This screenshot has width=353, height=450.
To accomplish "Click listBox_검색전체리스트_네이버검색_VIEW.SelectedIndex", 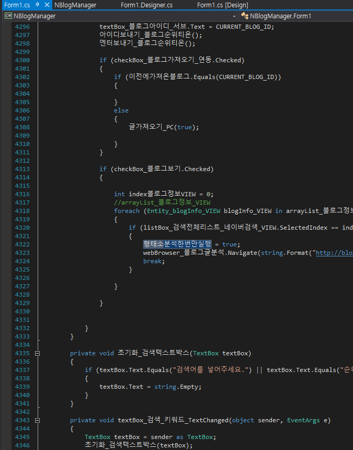I will point(235,228).
